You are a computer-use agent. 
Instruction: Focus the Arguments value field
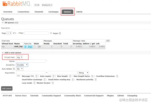pos(63,73)
